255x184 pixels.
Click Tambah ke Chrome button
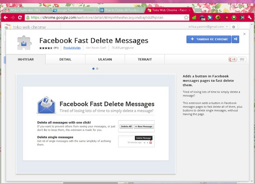click(209, 39)
